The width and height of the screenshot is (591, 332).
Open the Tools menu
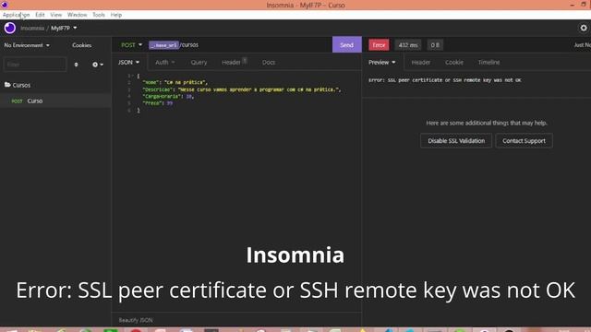pyautogui.click(x=99, y=15)
